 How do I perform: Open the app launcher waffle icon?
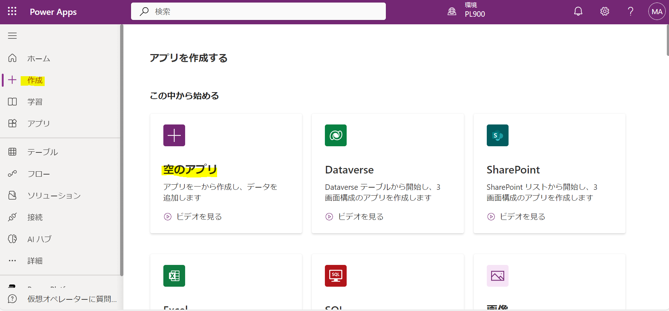[12, 12]
